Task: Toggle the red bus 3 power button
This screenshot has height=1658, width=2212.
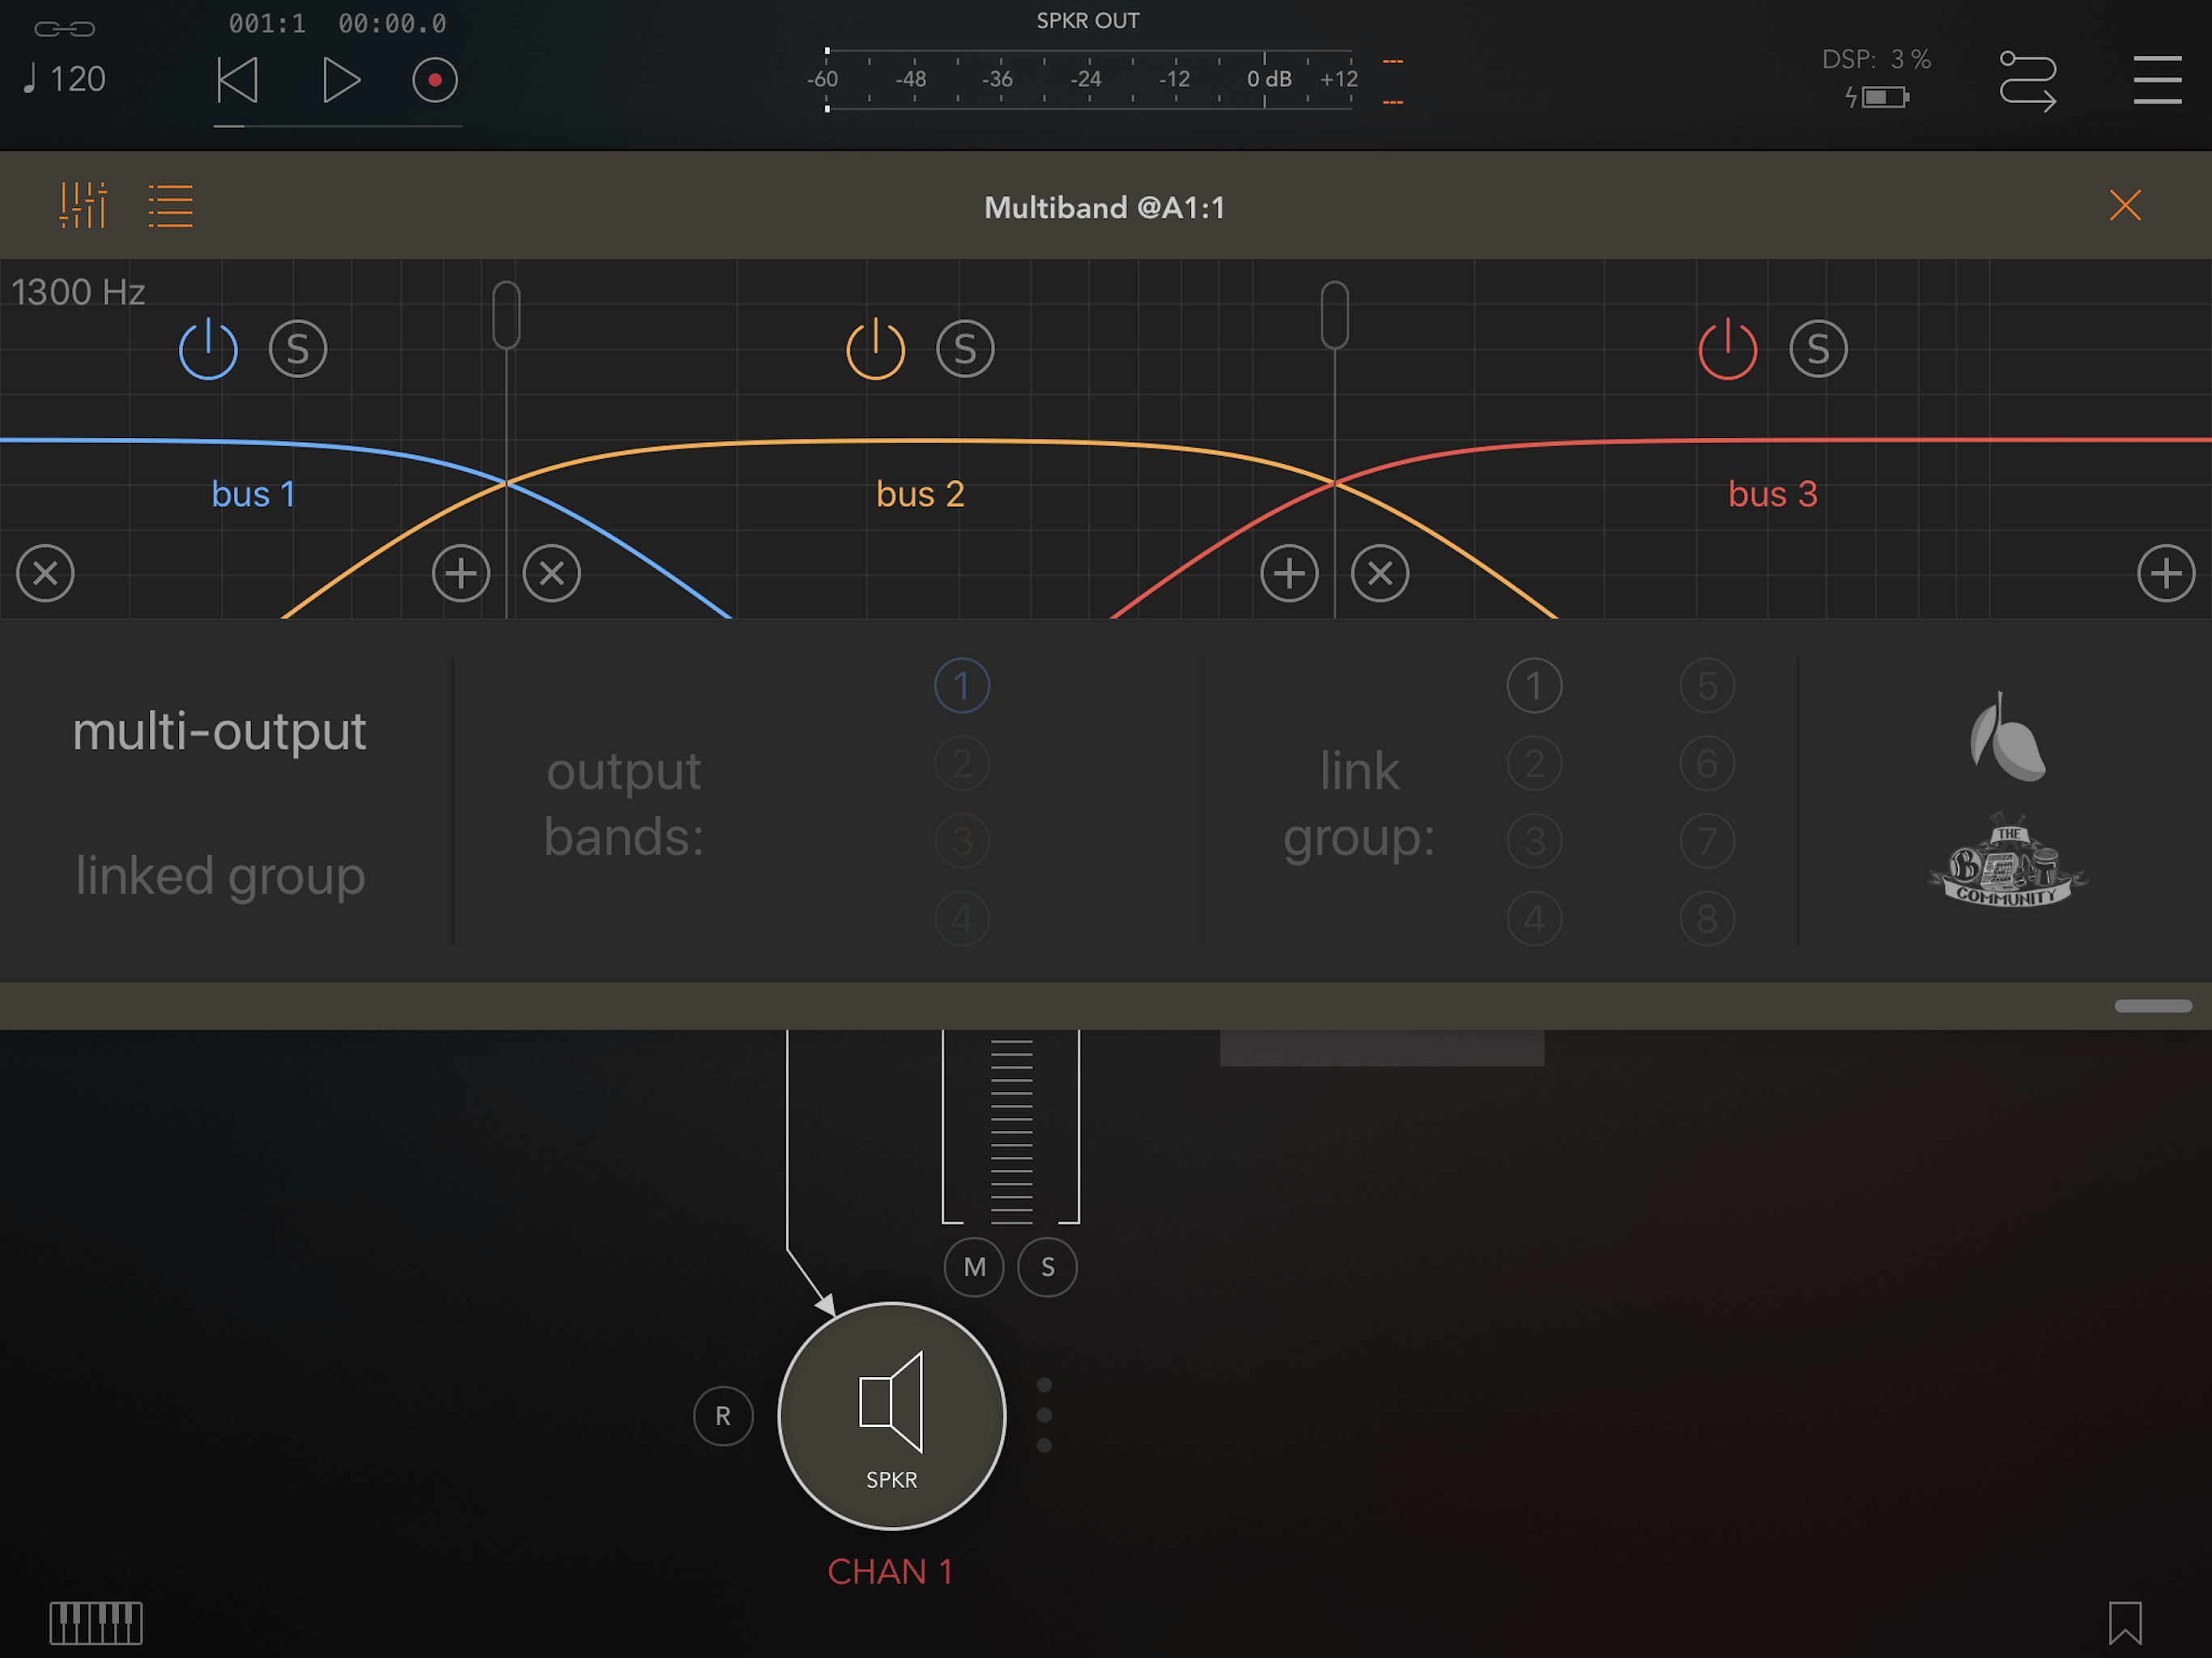Action: pos(1727,349)
